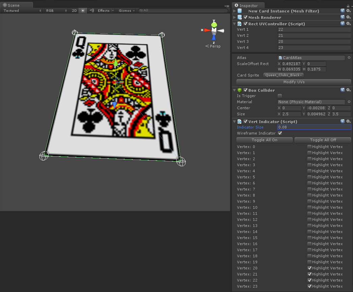Viewport: 353px width, 292px height.
Task: Click the scene search All field
Action: click(182, 10)
